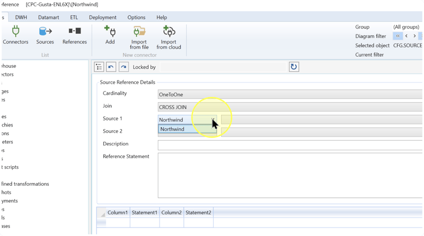The image size is (424, 236).
Task: Toggle the tree view list icon
Action: click(99, 67)
